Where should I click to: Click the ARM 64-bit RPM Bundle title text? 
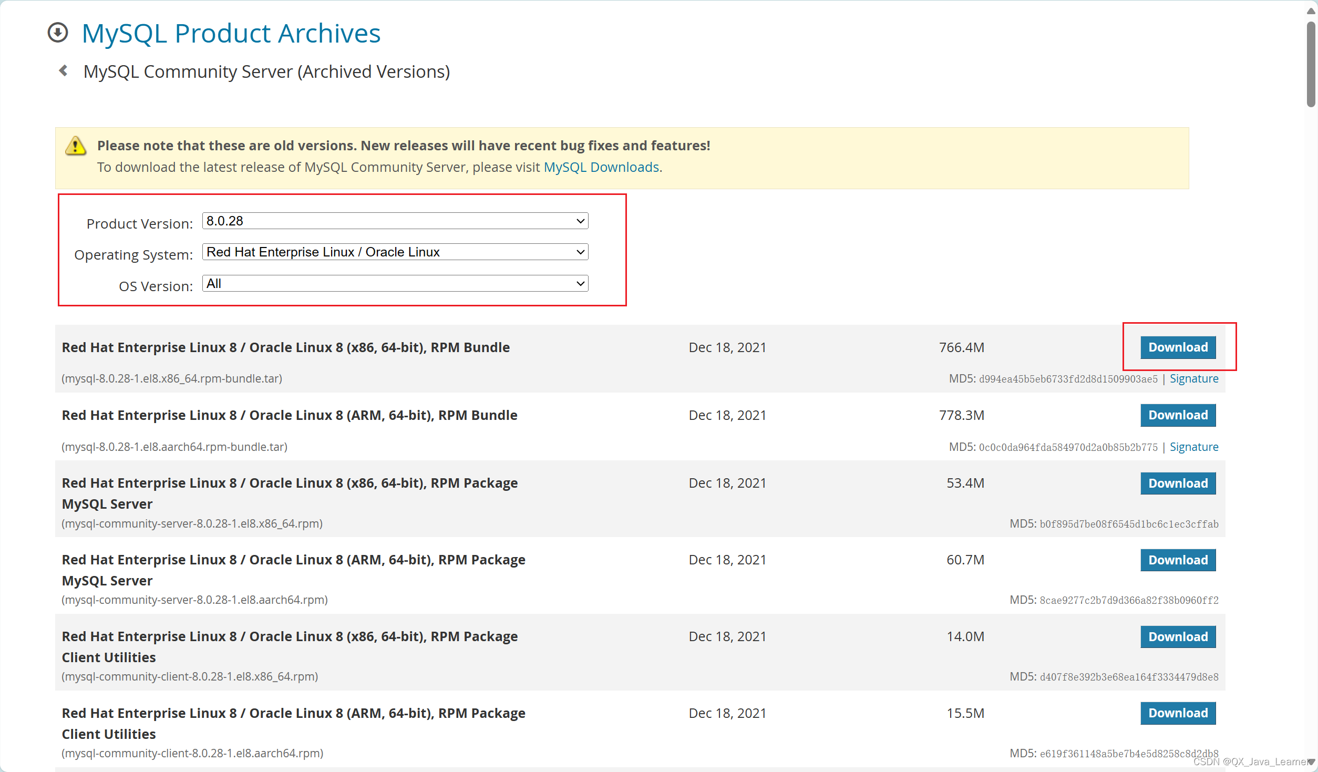tap(290, 415)
